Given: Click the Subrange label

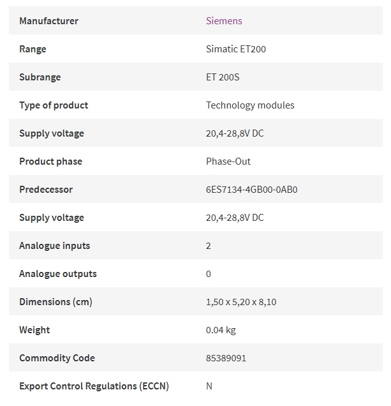Looking at the screenshot, I should [40, 77].
